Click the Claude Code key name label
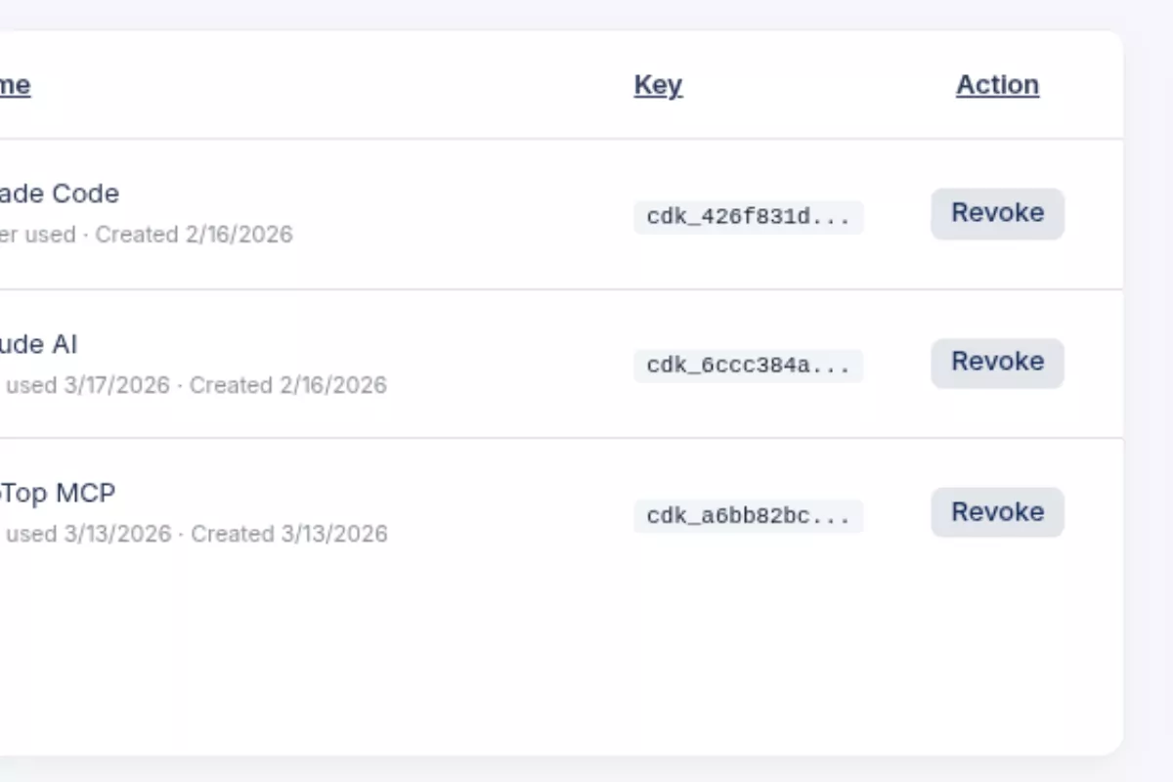 point(59,193)
